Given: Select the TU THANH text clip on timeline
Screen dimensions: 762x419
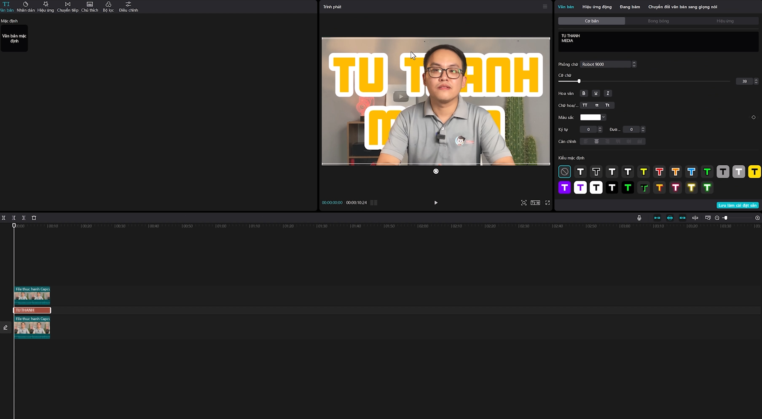Looking at the screenshot, I should [x=32, y=310].
